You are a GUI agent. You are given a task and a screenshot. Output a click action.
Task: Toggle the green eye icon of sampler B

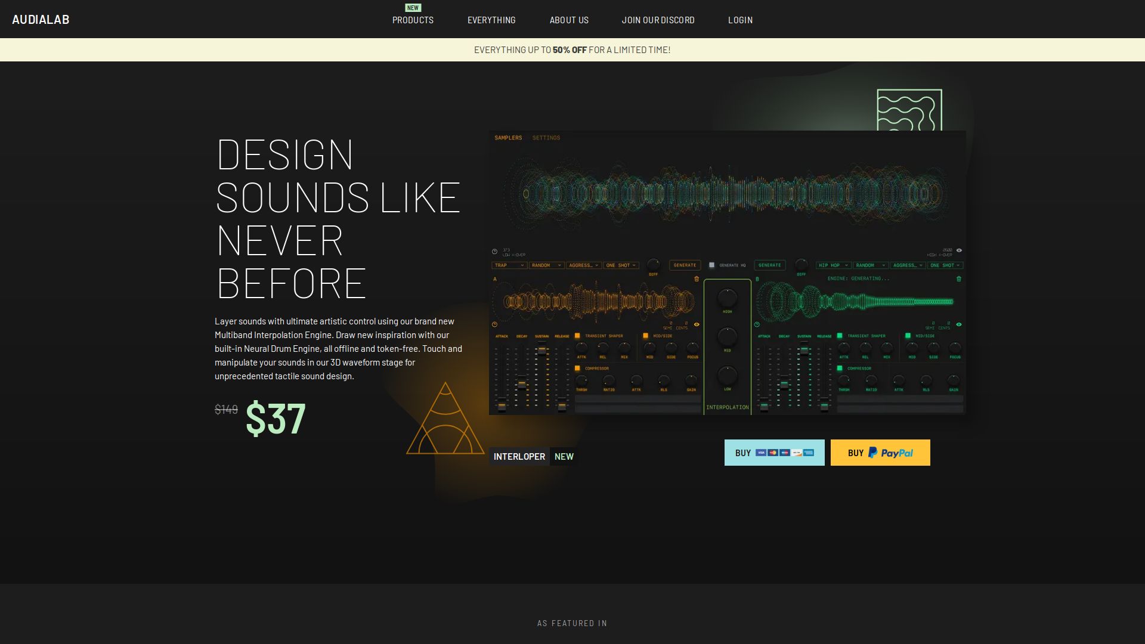(959, 324)
